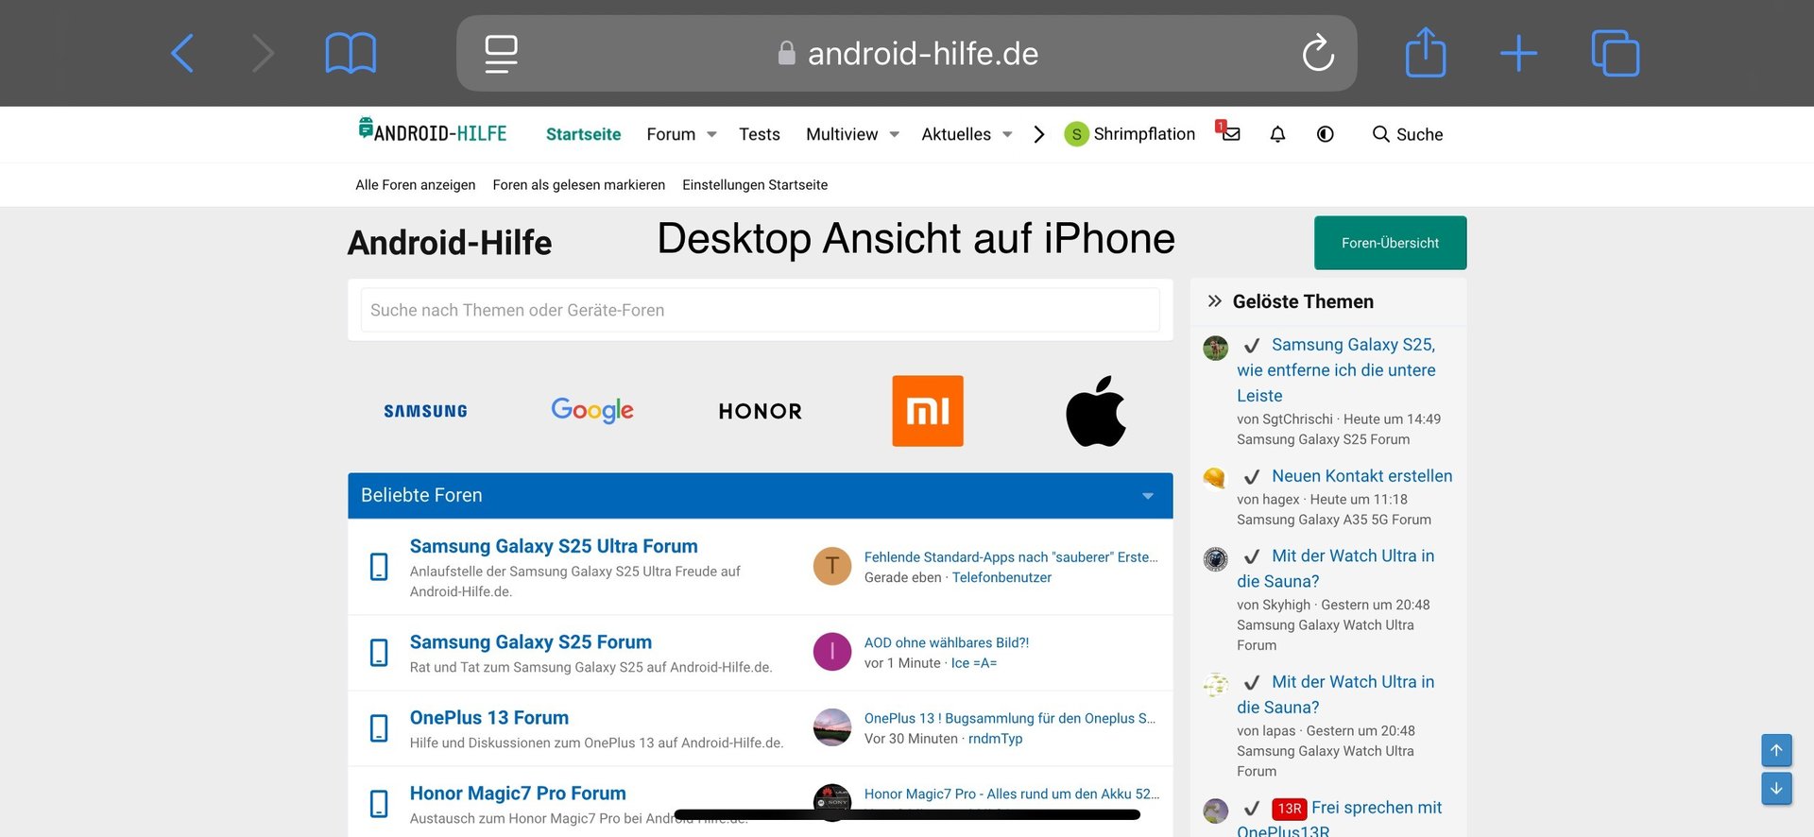The width and height of the screenshot is (1814, 837).
Task: Tap the Safari share icon
Action: (1426, 53)
